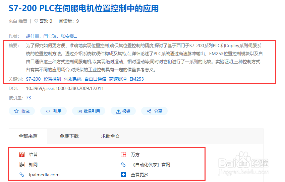Click the 阅读量: 9 text
285x182 pixels.
(69, 21)
